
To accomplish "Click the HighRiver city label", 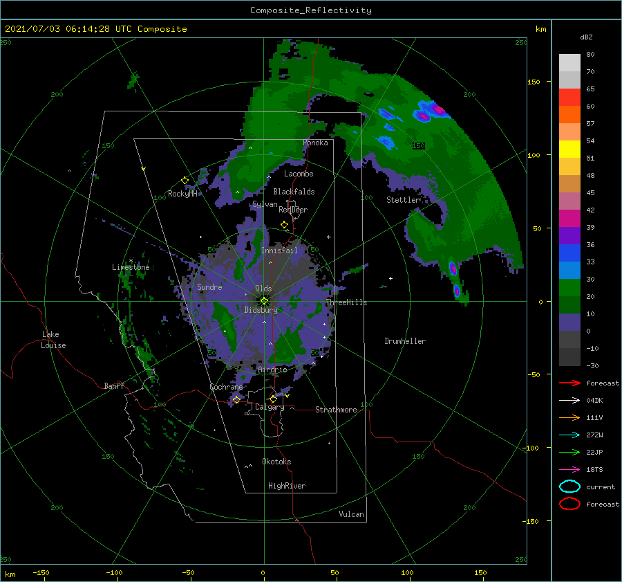I will click(287, 486).
